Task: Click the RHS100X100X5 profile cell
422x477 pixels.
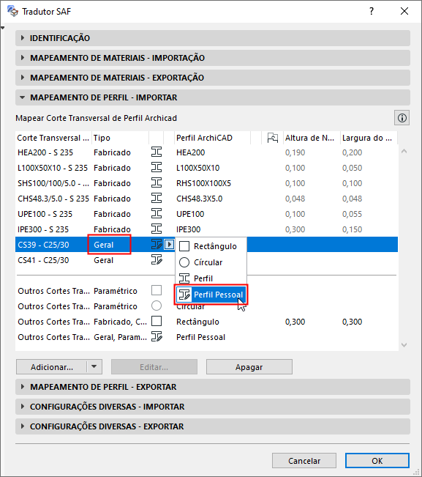Action: click(203, 183)
